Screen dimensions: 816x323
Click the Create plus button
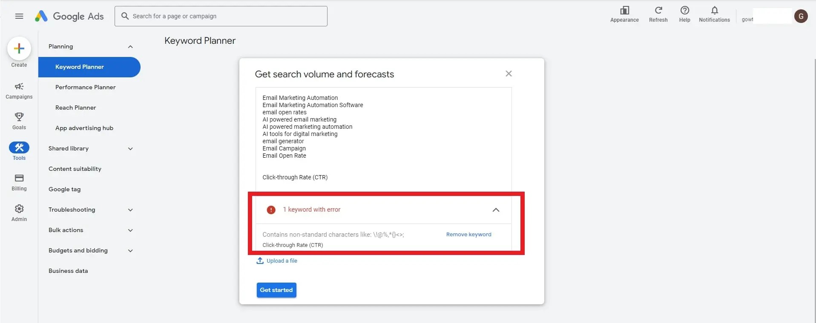click(x=19, y=48)
